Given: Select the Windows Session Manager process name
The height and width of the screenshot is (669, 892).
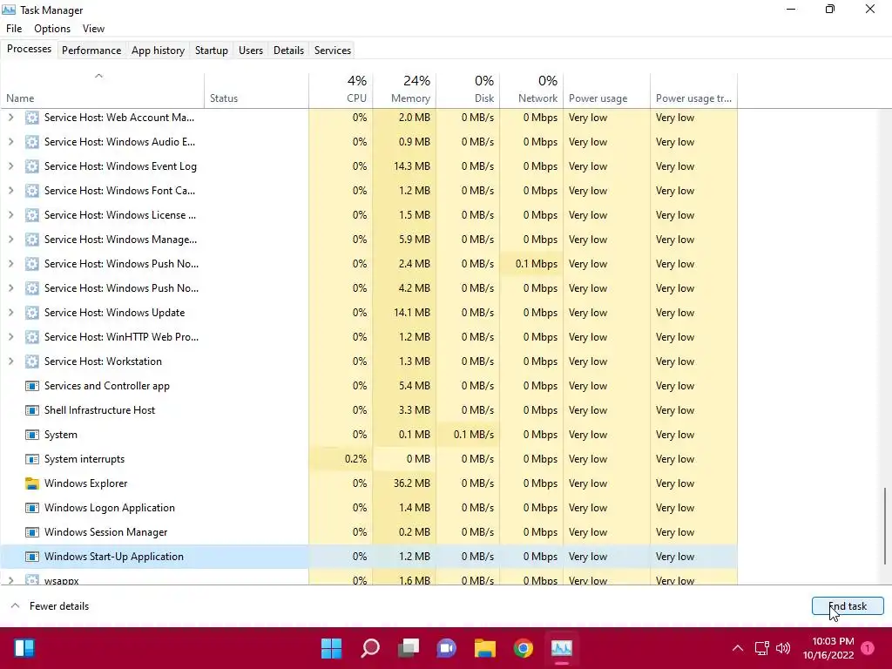Looking at the screenshot, I should click(105, 532).
